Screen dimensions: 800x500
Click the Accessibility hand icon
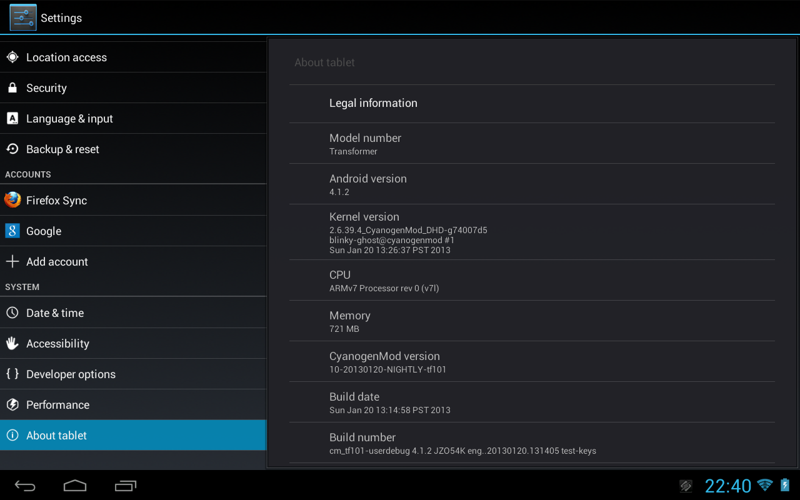pos(12,343)
